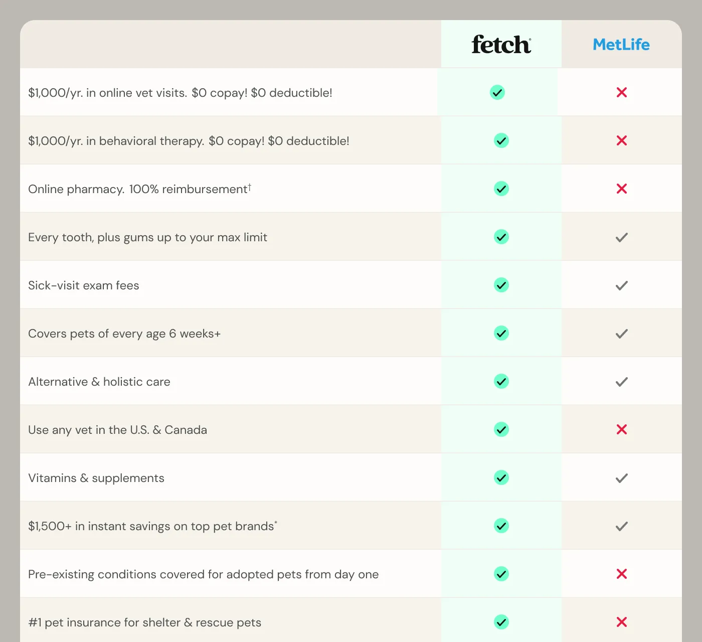Viewport: 702px width, 642px height.
Task: Click fetch's green checkmark for online vet visits
Action: coord(497,92)
